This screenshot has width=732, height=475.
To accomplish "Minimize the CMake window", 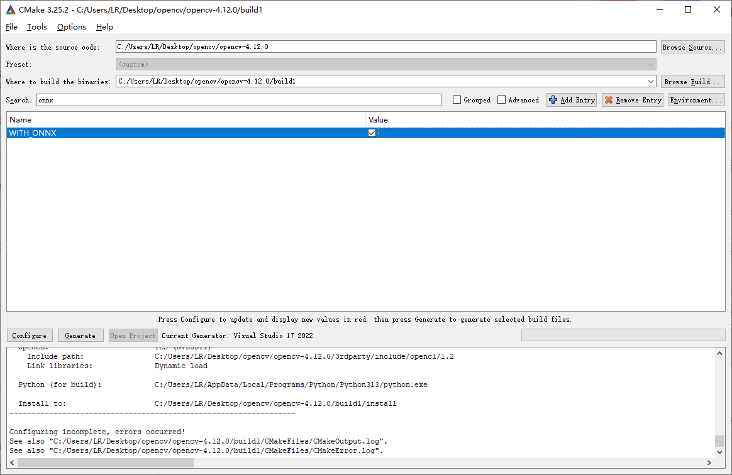I will tap(659, 9).
